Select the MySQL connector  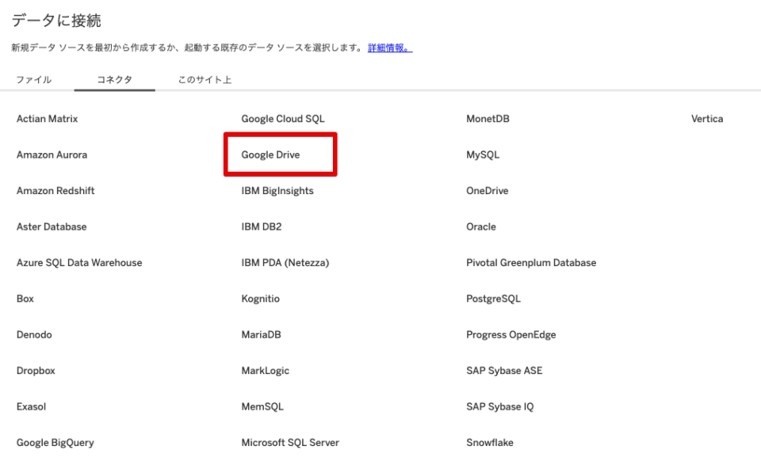[x=483, y=155]
